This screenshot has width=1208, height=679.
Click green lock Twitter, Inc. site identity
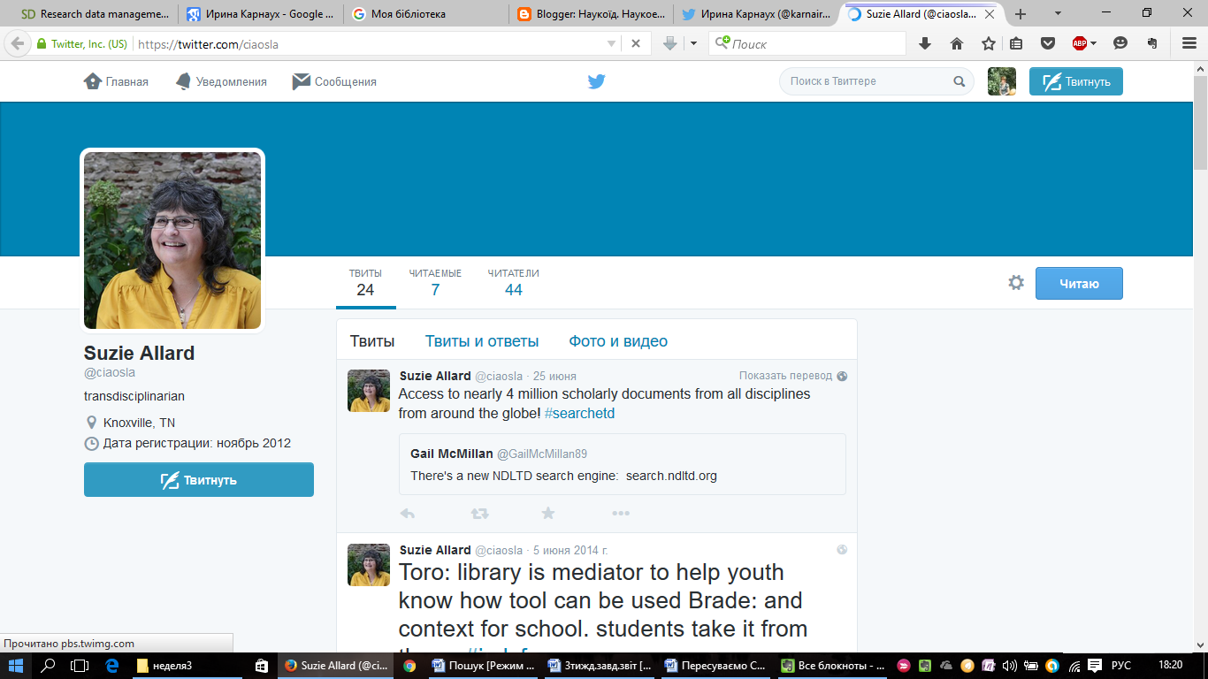(x=81, y=43)
